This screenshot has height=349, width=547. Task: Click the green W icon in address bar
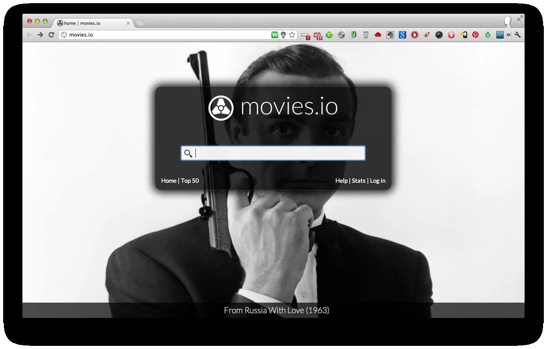coord(274,35)
